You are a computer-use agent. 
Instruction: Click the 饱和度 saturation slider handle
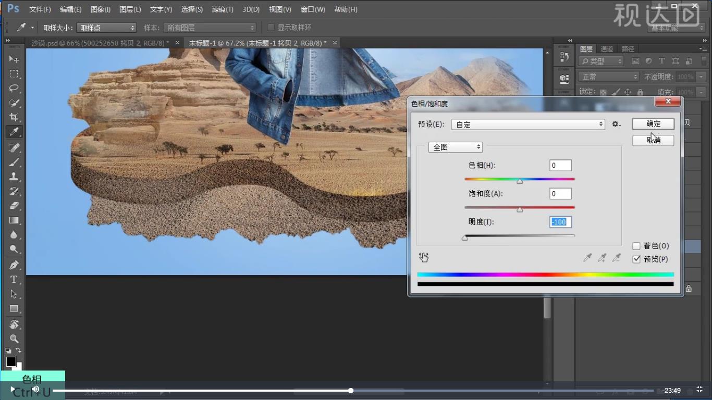point(520,209)
